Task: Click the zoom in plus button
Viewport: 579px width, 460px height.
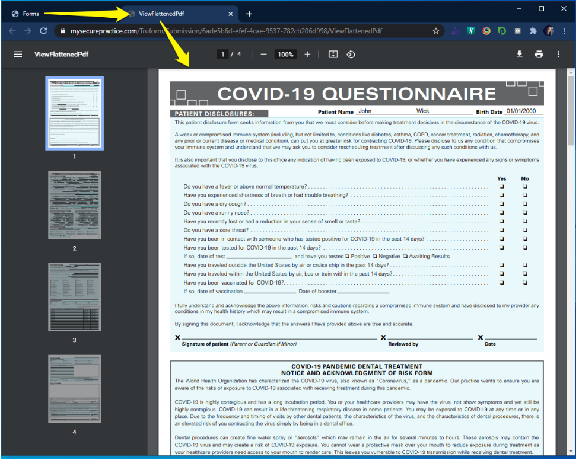Action: 307,55
